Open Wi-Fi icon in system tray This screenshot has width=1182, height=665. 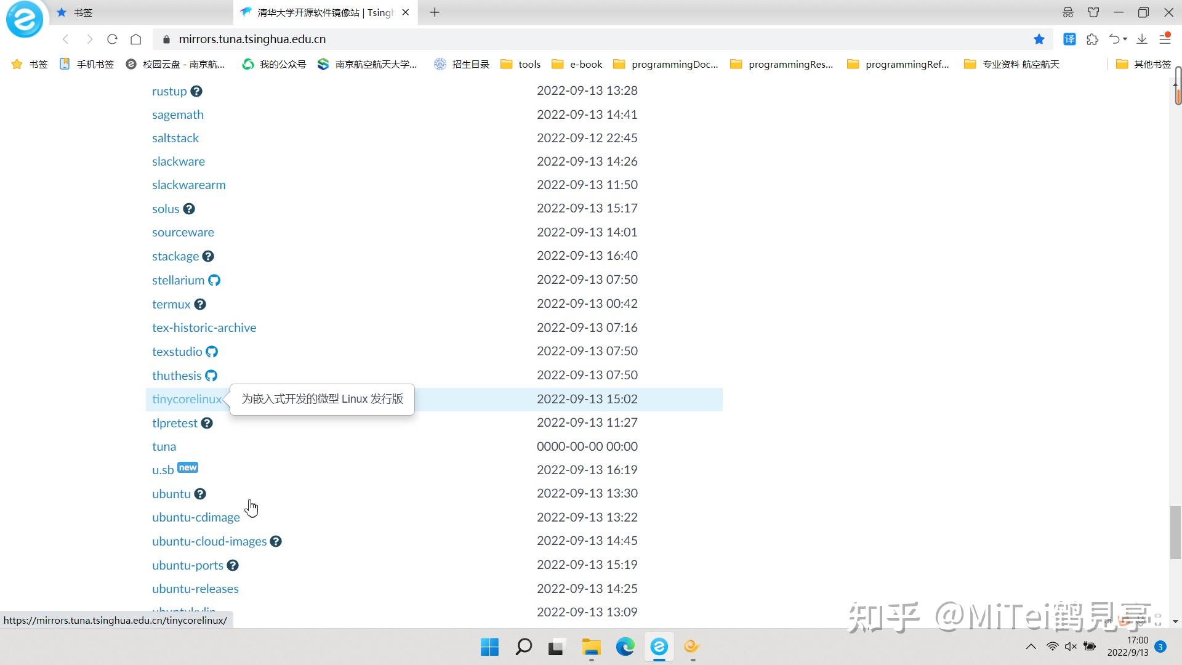point(1052,647)
